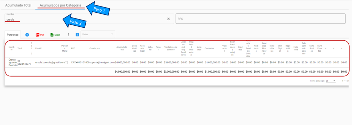Sort by the Persona Moral column header
This screenshot has height=125, width=352.
pyautogui.click(x=65, y=48)
